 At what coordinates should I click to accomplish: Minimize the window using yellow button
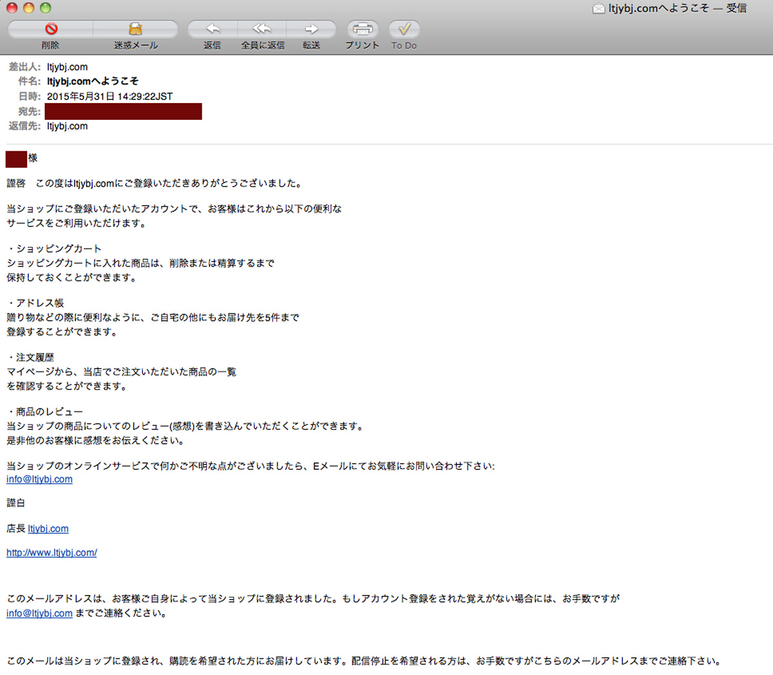[x=28, y=8]
